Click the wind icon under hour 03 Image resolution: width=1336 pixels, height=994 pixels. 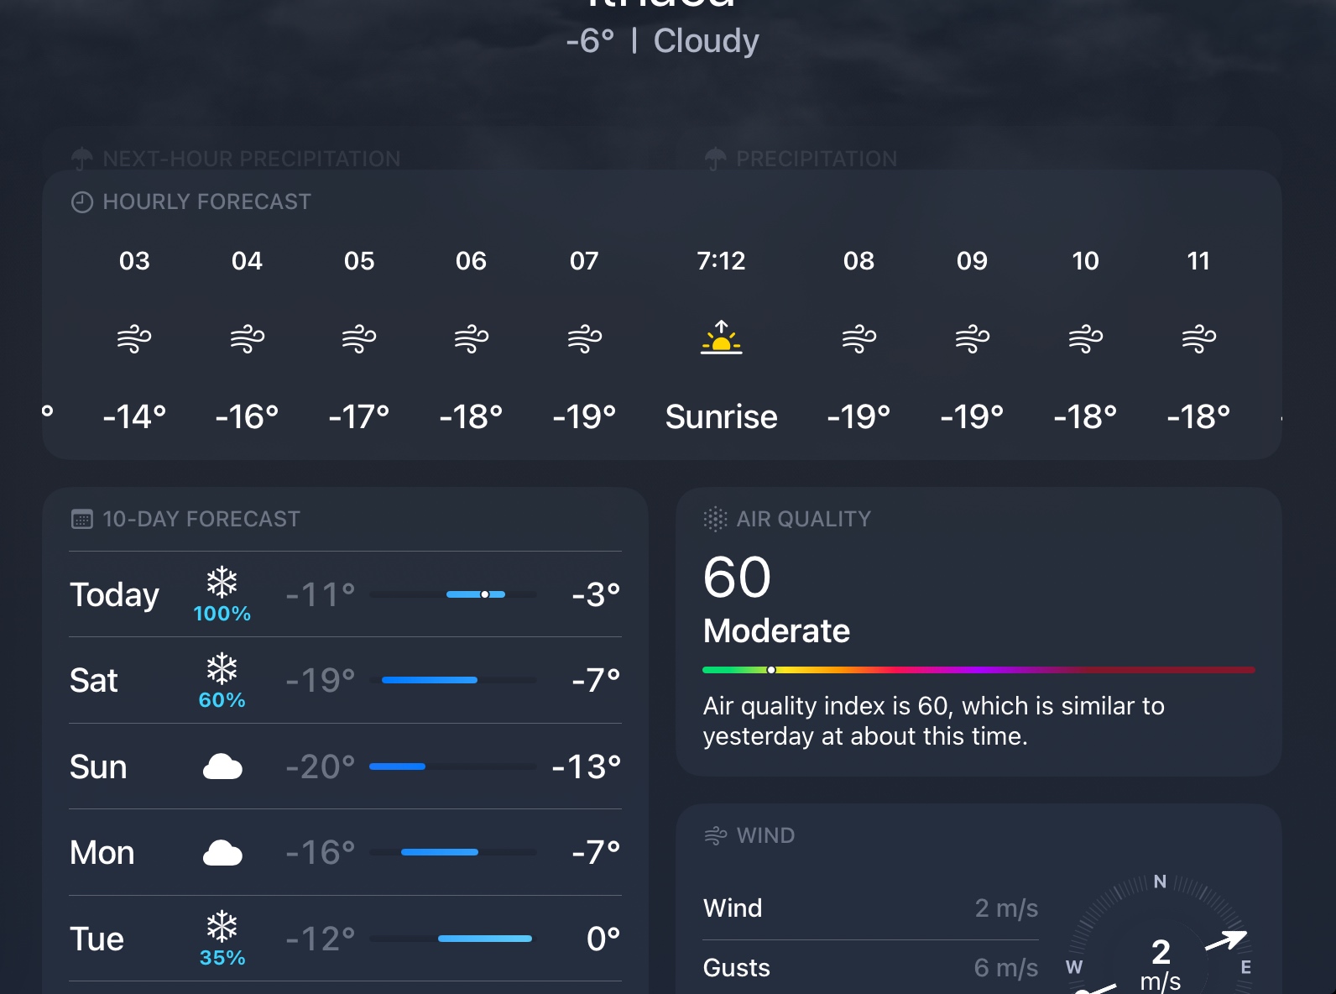(x=134, y=339)
